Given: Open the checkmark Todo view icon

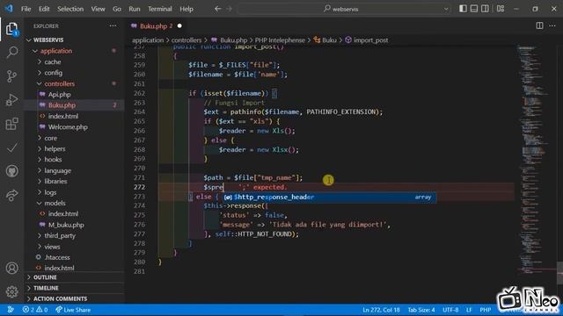Looking at the screenshot, I should click(x=11, y=147).
